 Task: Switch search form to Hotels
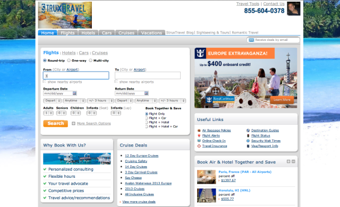click(69, 53)
